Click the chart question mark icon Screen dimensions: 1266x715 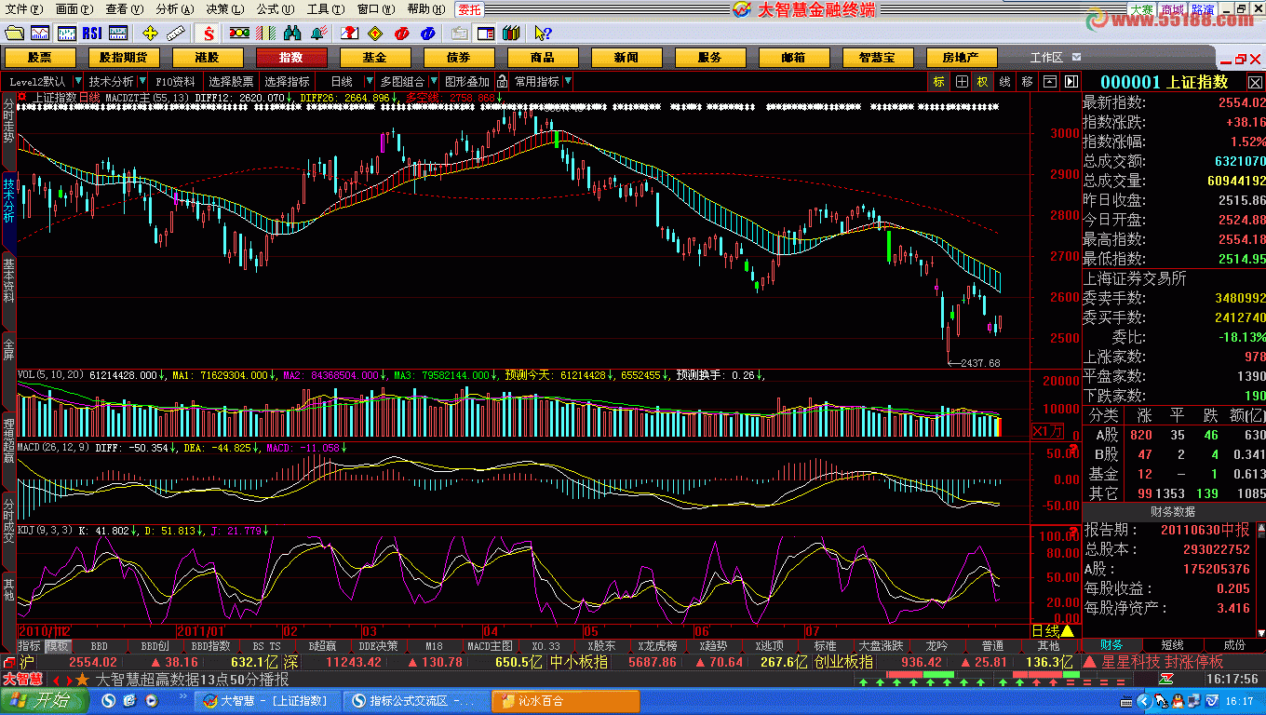click(349, 34)
